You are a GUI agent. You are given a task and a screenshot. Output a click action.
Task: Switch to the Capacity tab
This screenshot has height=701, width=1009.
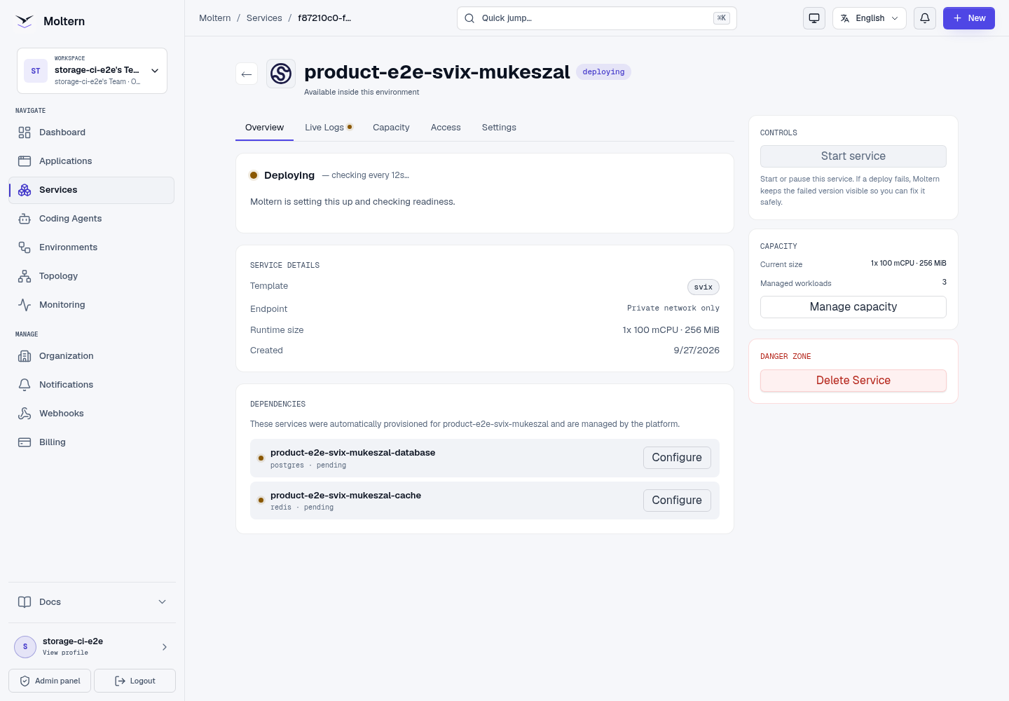click(391, 128)
